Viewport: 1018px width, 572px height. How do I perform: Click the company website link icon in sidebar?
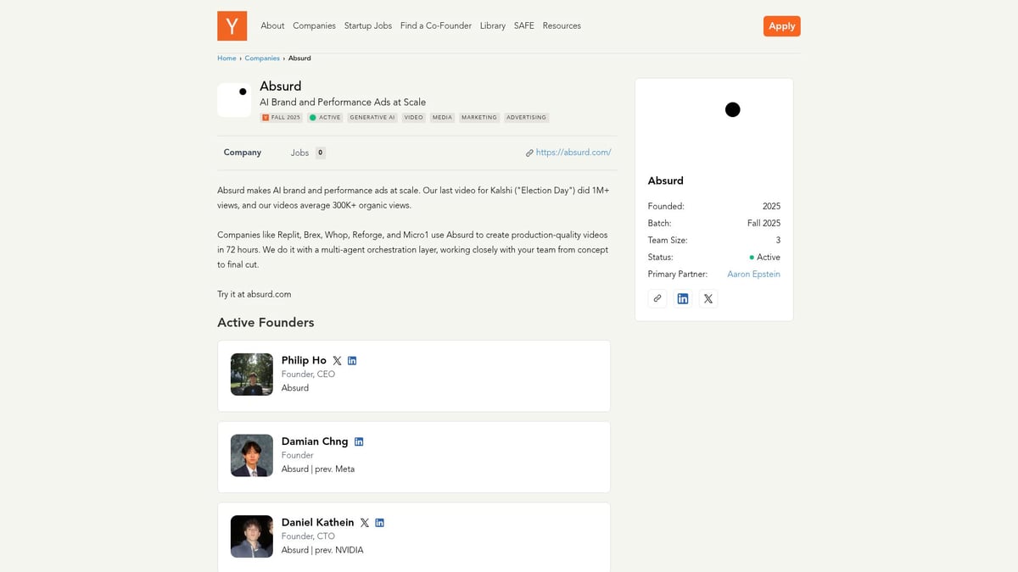point(657,298)
